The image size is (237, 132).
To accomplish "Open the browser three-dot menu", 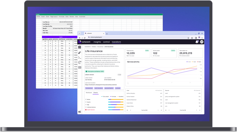I will tap(202, 38).
